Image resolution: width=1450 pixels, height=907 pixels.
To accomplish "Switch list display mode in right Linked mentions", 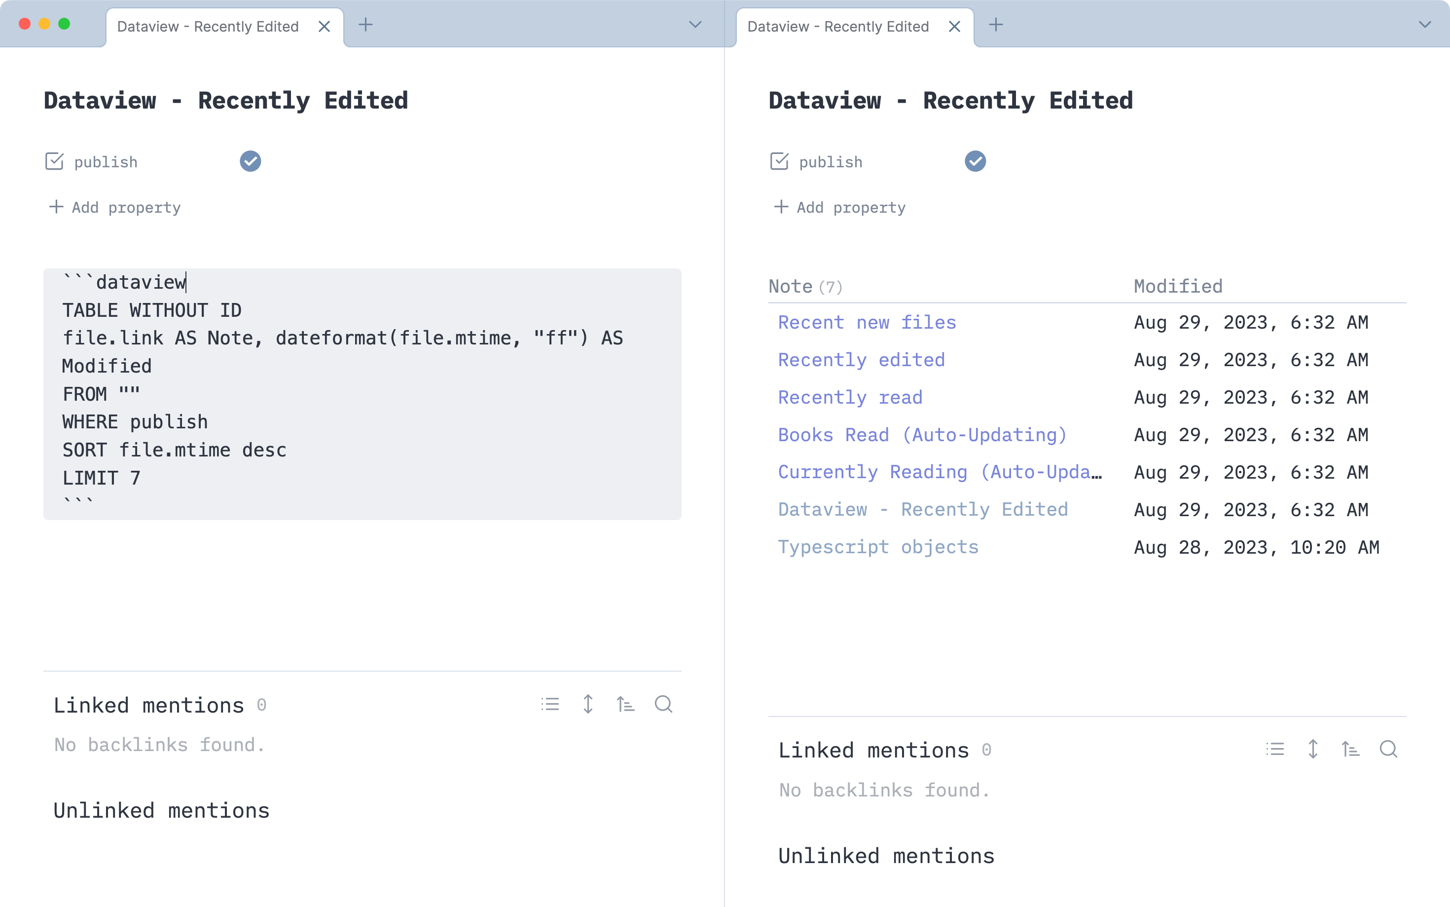I will (x=1274, y=749).
